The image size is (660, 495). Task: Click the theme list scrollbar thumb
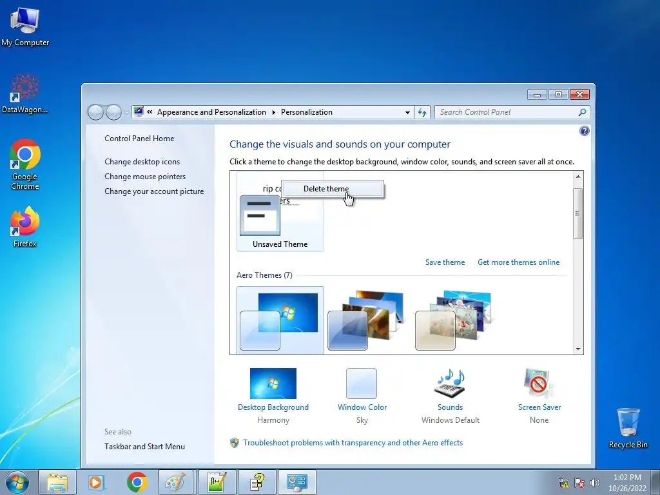click(x=578, y=213)
